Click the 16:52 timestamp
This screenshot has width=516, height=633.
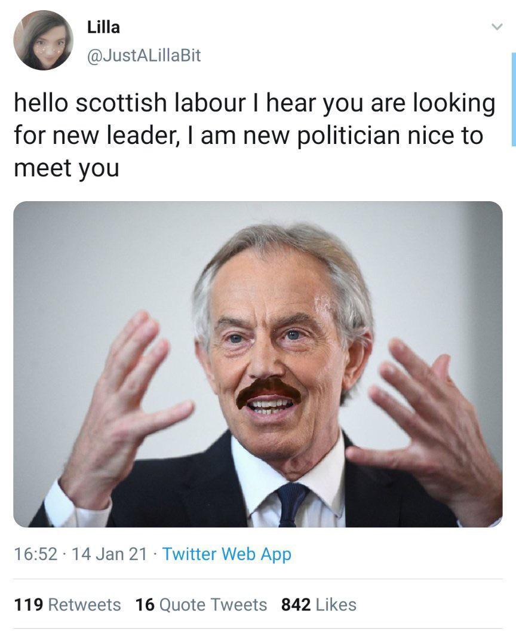point(35,554)
